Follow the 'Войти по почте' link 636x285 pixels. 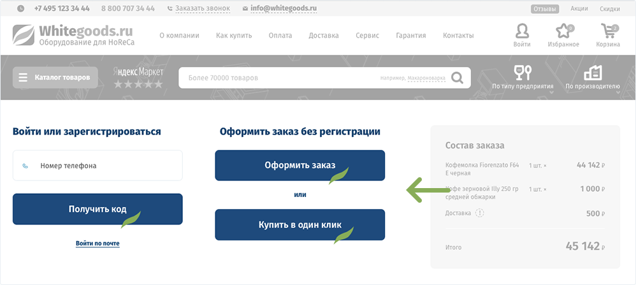pos(98,243)
